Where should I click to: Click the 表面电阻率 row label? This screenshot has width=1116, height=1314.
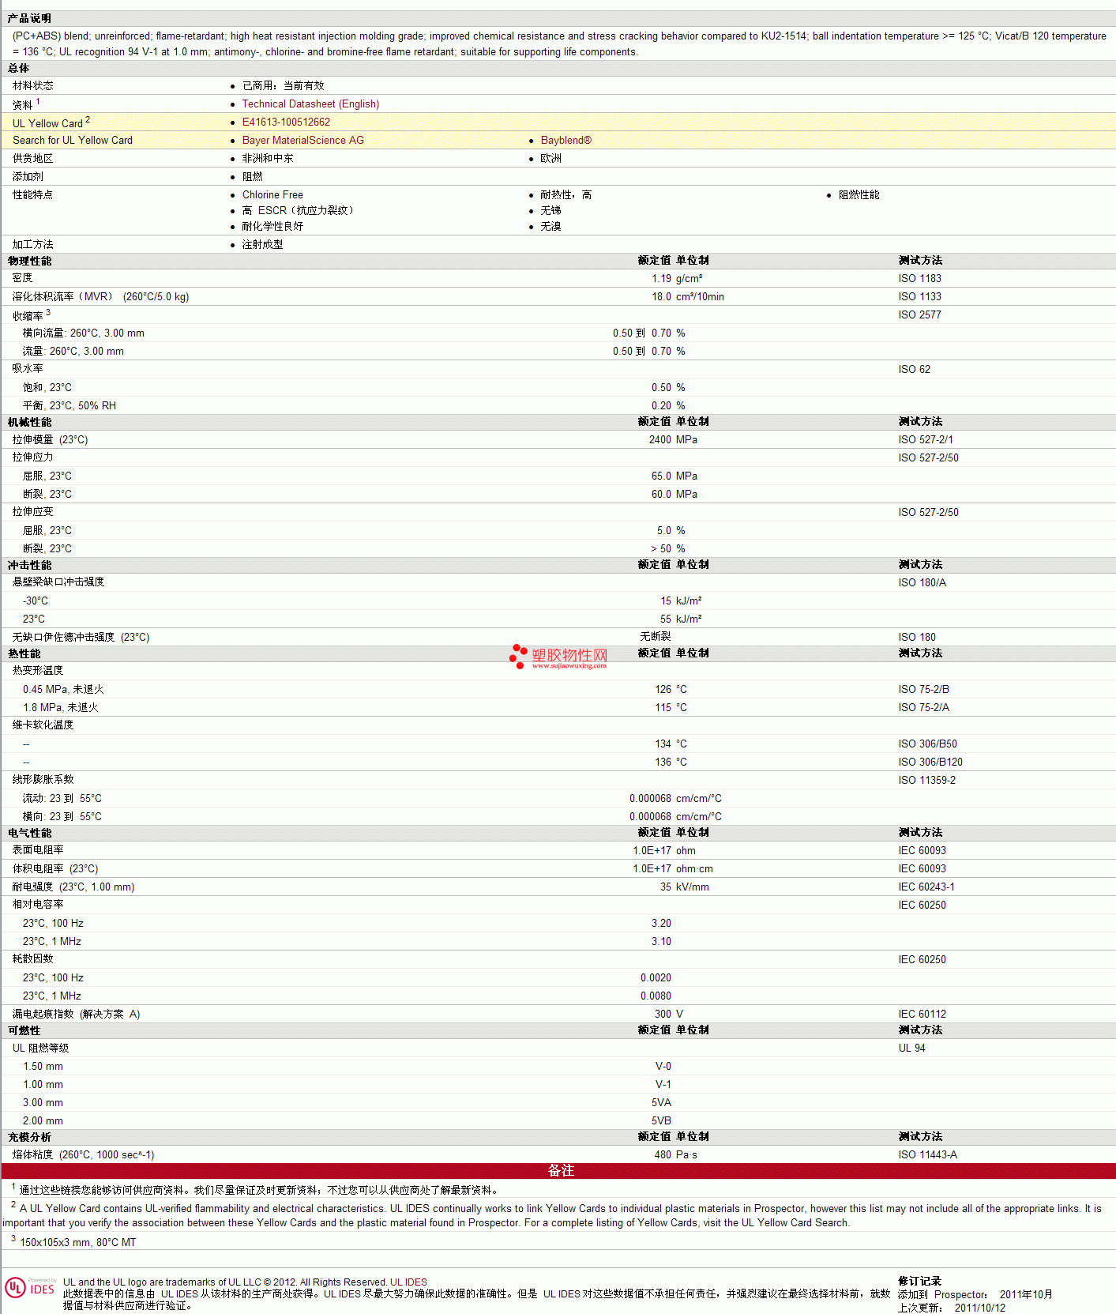click(x=38, y=850)
